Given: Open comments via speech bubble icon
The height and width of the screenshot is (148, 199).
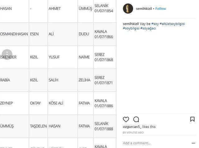Looking at the screenshot, I should 136,120.
